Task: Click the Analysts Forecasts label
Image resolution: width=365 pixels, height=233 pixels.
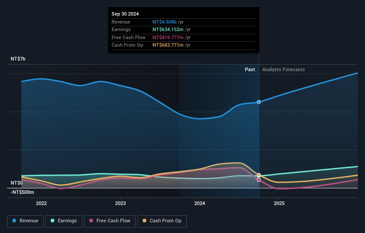Action: pos(284,69)
